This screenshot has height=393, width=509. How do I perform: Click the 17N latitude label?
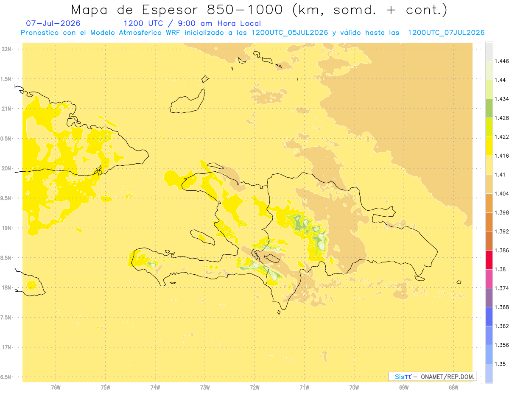6,347
